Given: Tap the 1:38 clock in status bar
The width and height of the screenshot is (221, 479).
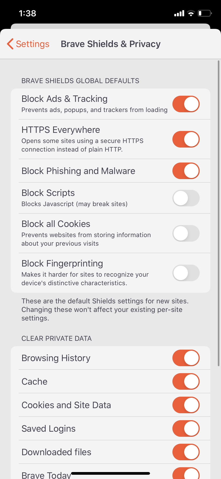Looking at the screenshot, I should click(x=27, y=13).
